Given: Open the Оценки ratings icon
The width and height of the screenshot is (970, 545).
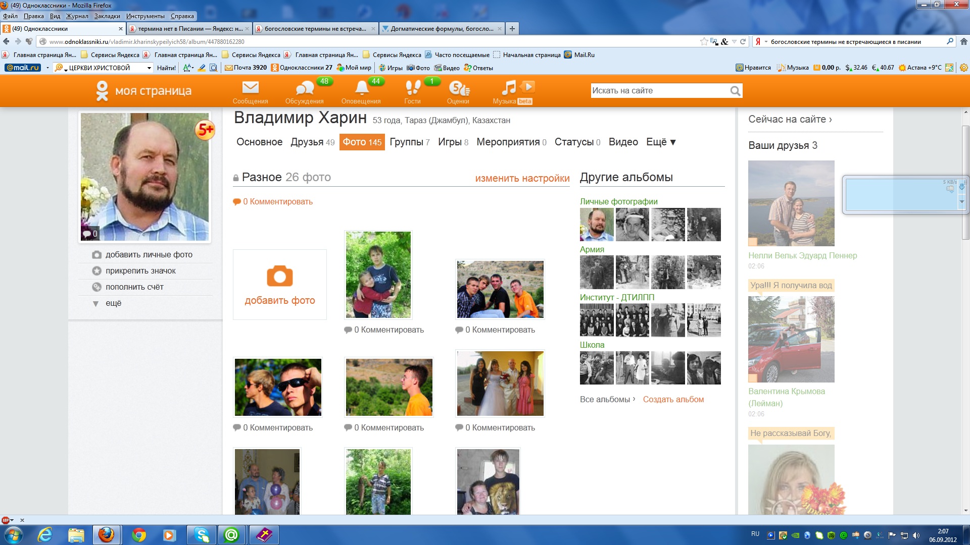Looking at the screenshot, I should point(458,89).
